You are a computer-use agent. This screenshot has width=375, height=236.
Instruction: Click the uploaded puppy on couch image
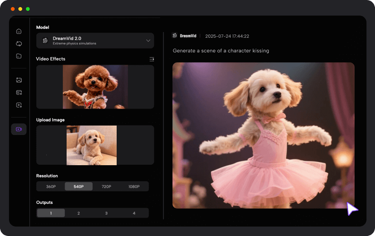click(x=92, y=145)
